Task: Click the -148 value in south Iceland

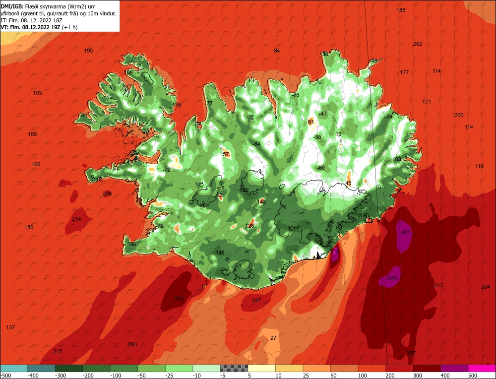Action: click(x=219, y=253)
